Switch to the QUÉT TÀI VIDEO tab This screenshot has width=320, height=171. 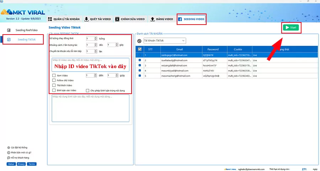(97, 19)
